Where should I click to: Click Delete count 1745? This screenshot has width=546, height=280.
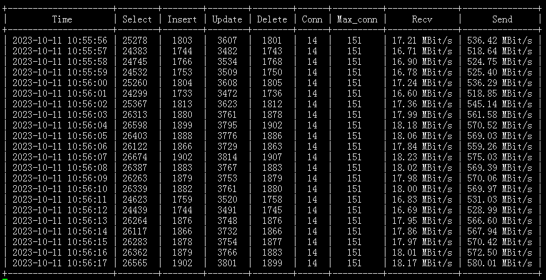click(x=272, y=210)
